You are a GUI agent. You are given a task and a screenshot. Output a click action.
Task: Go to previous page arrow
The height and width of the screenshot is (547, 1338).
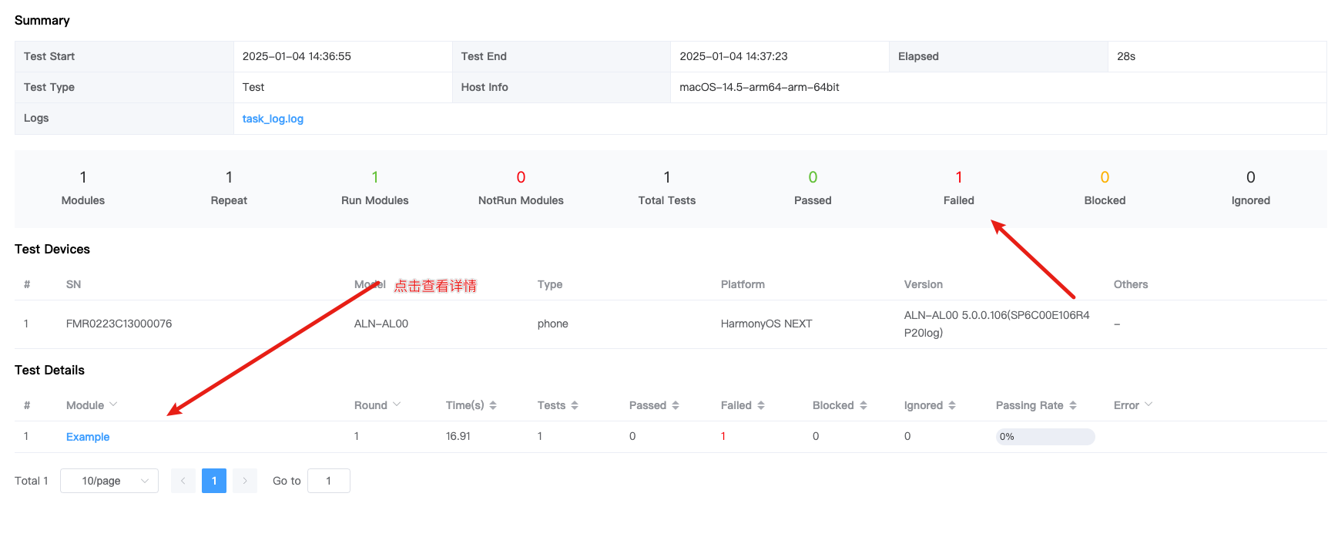click(x=183, y=481)
